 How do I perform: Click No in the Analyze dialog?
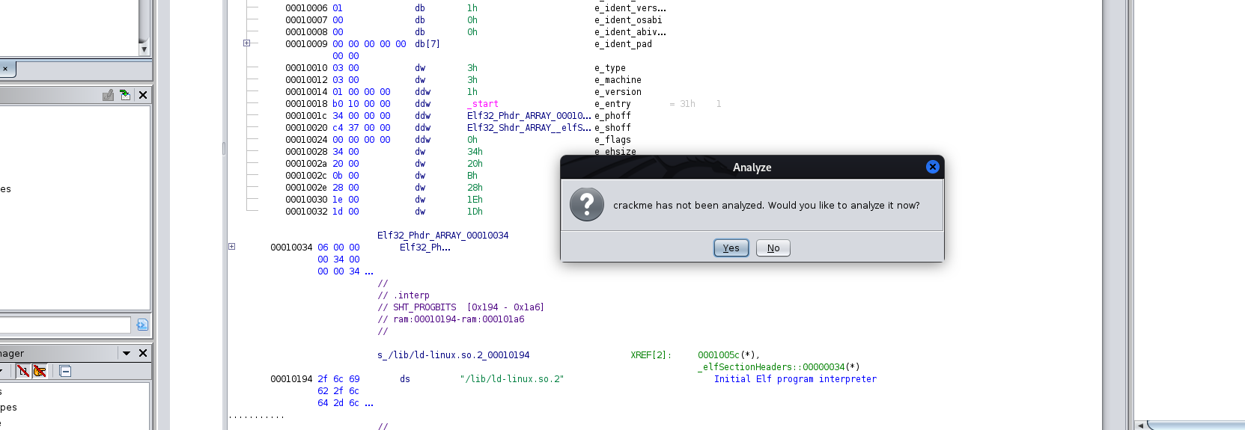pos(773,248)
